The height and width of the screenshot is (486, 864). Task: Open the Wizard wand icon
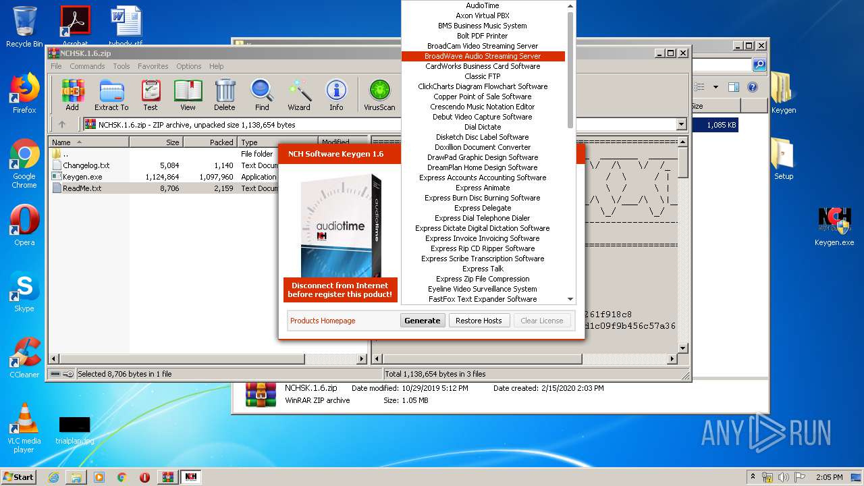[299, 94]
